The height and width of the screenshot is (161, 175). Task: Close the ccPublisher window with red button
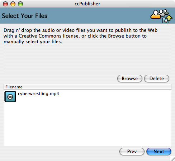tap(5, 4)
